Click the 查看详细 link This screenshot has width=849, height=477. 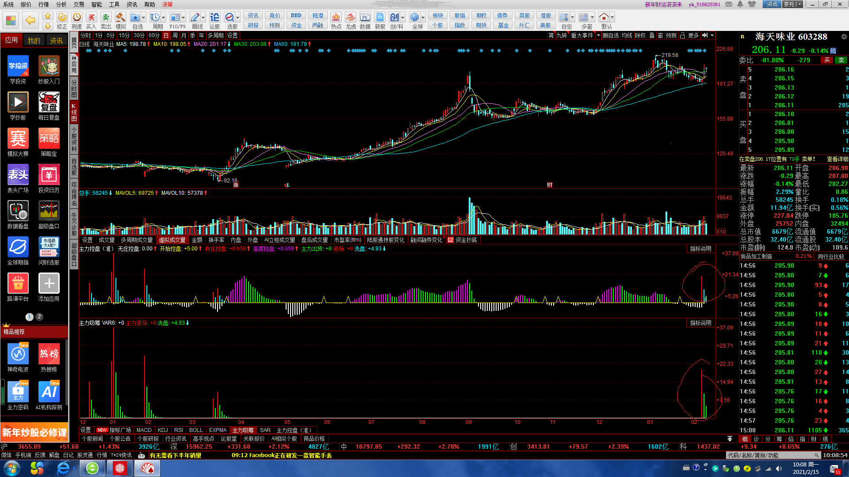click(x=837, y=159)
